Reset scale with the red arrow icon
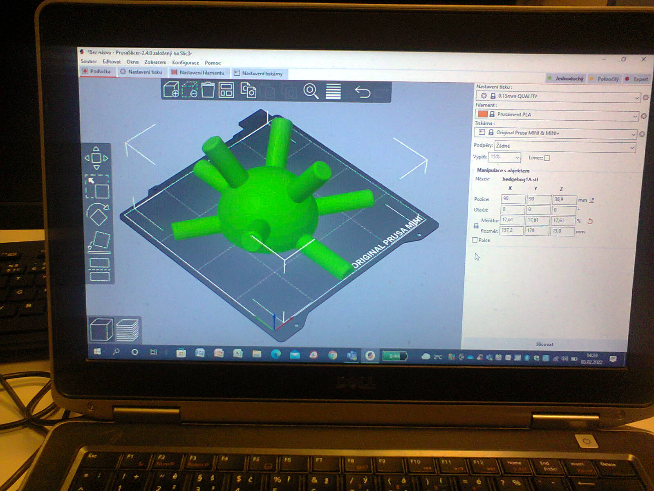Image resolution: width=654 pixels, height=491 pixels. [x=590, y=221]
